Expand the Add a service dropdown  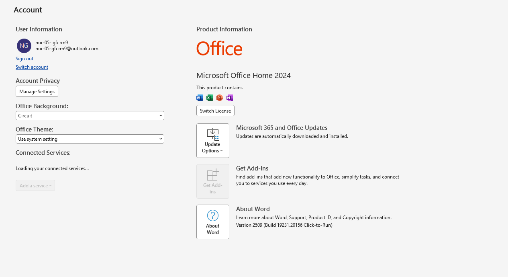pyautogui.click(x=35, y=186)
